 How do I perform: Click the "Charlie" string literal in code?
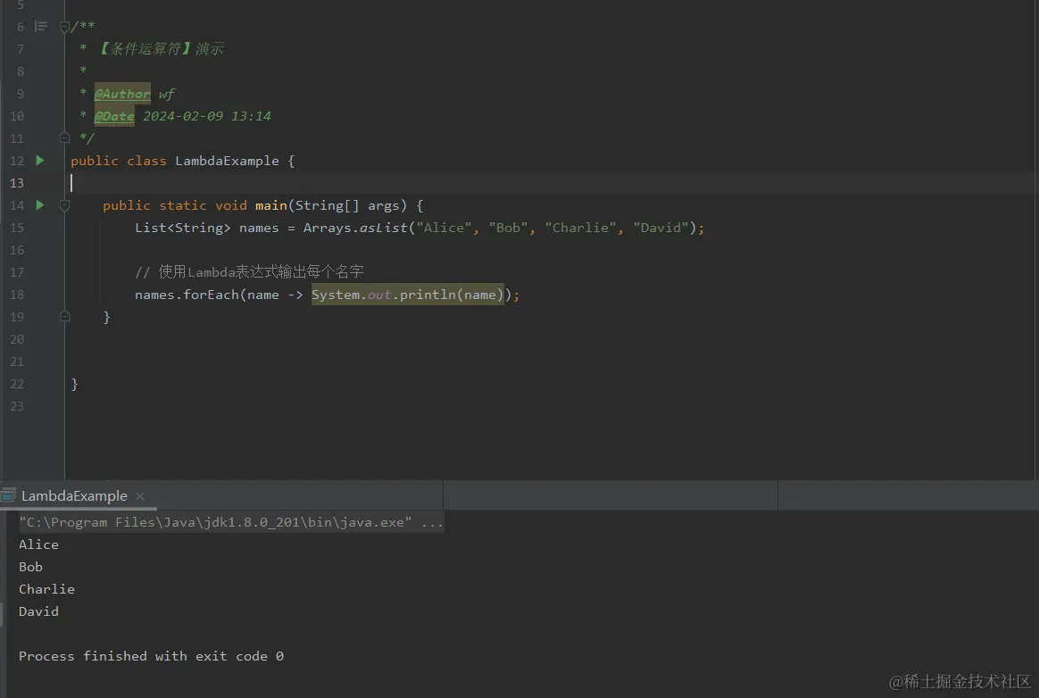click(x=580, y=228)
